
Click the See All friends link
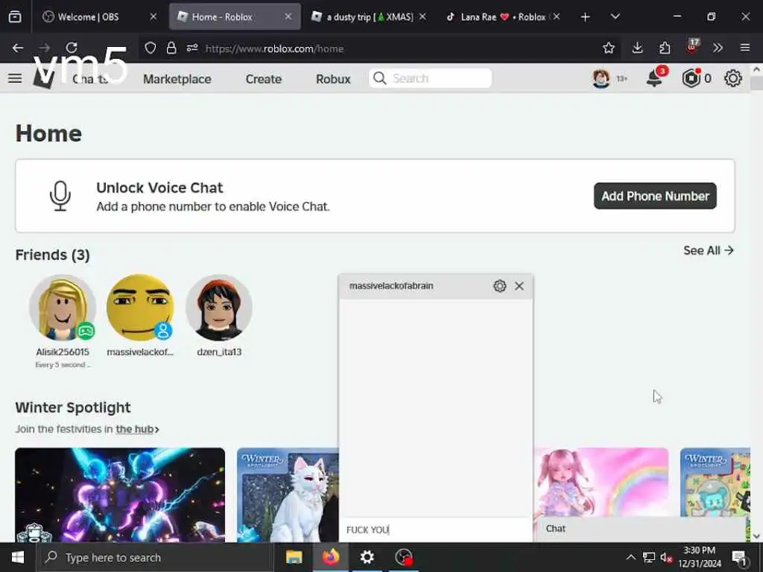(x=708, y=250)
